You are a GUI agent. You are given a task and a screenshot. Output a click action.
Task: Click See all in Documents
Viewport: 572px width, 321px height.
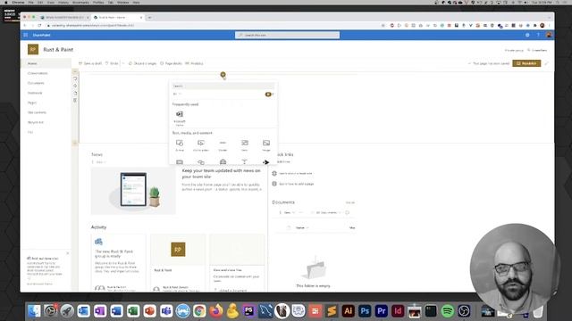349,202
